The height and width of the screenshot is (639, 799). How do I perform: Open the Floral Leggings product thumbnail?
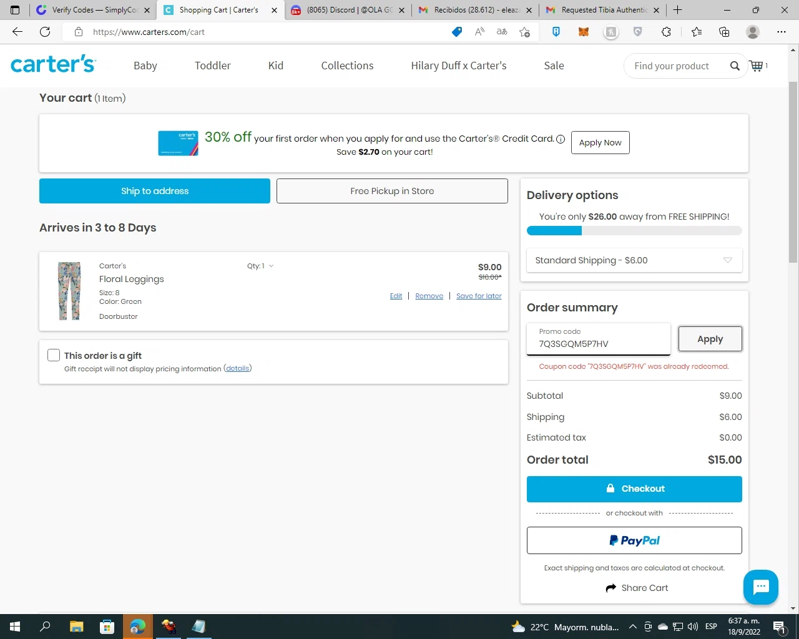(x=69, y=291)
